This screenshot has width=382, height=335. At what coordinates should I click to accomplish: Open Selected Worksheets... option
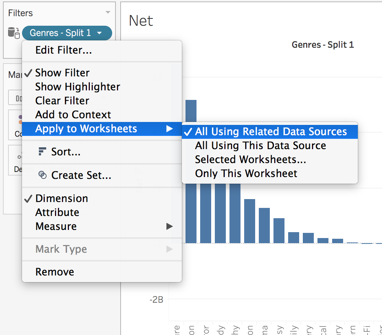tap(250, 159)
